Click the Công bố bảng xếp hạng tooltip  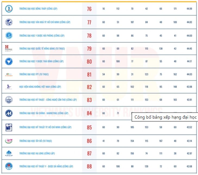(x=165, y=117)
